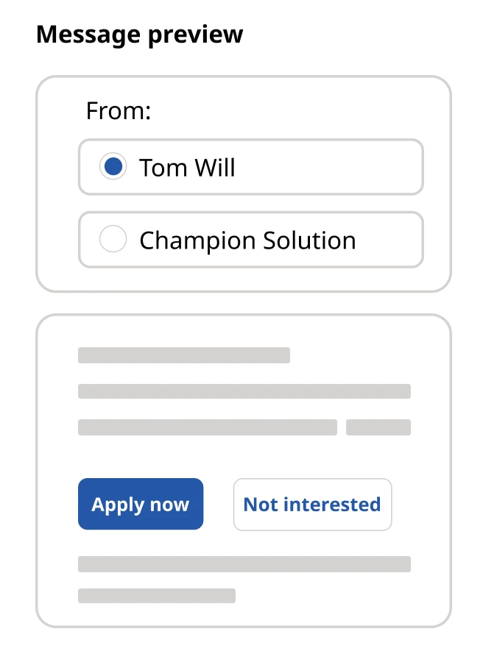This screenshot has height=662, width=483.
Task: Click the first short placeholder line in message
Action: 184,355
